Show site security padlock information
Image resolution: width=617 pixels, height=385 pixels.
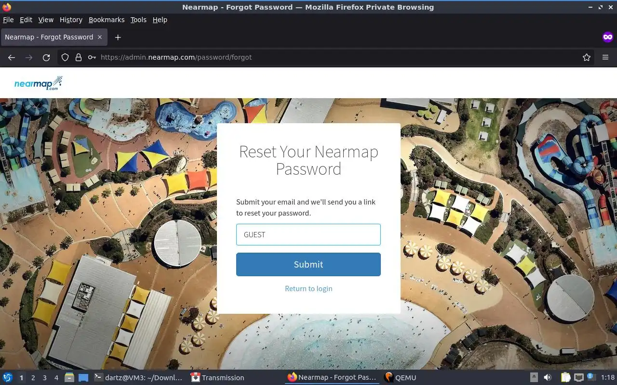(x=79, y=57)
